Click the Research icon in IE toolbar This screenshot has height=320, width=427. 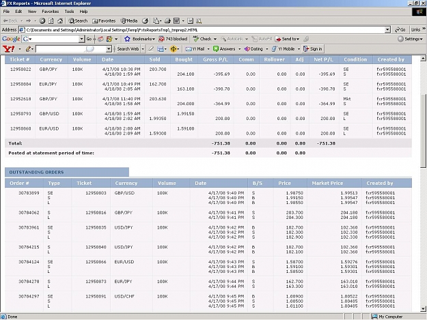(199, 20)
